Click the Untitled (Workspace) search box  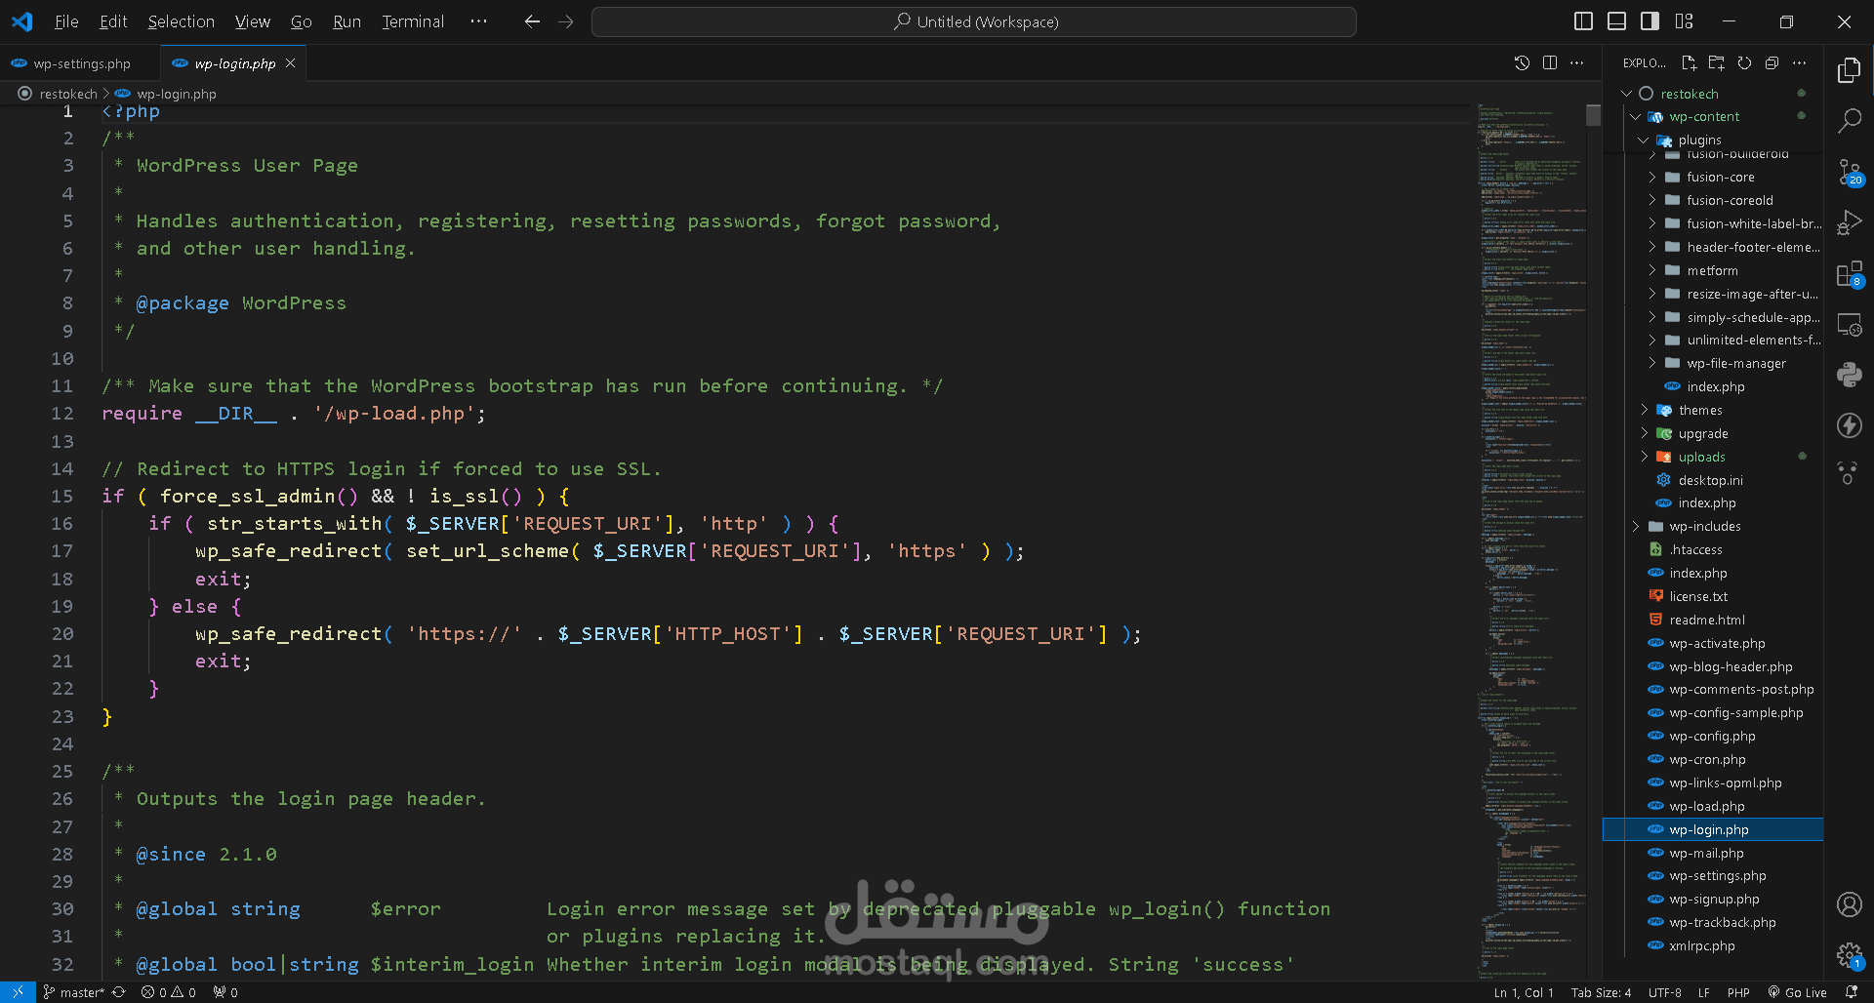pyautogui.click(x=973, y=21)
